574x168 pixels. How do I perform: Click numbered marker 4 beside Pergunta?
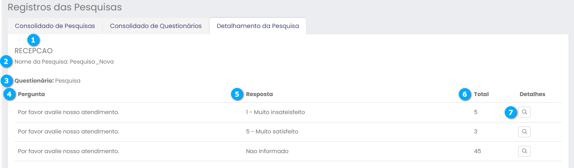tap(9, 94)
